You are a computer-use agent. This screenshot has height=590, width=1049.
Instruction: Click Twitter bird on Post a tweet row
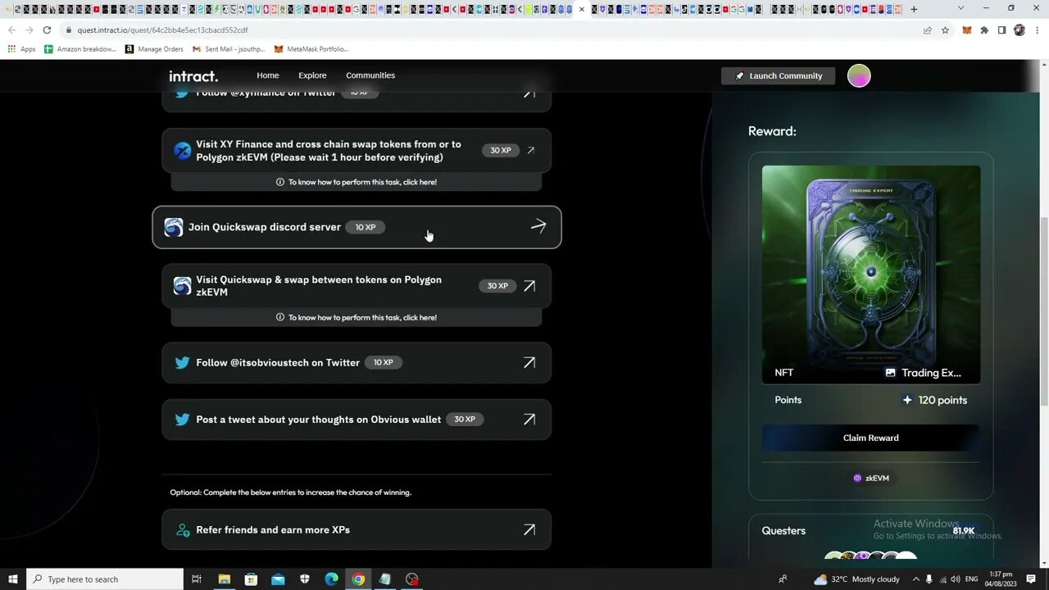[x=182, y=419]
